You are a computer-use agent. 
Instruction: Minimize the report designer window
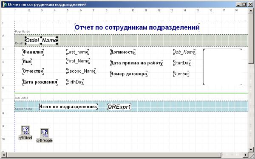click(x=238, y=4)
